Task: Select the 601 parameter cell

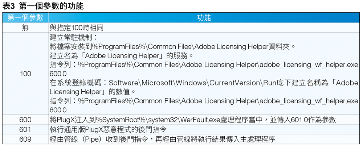Action: coord(25,129)
